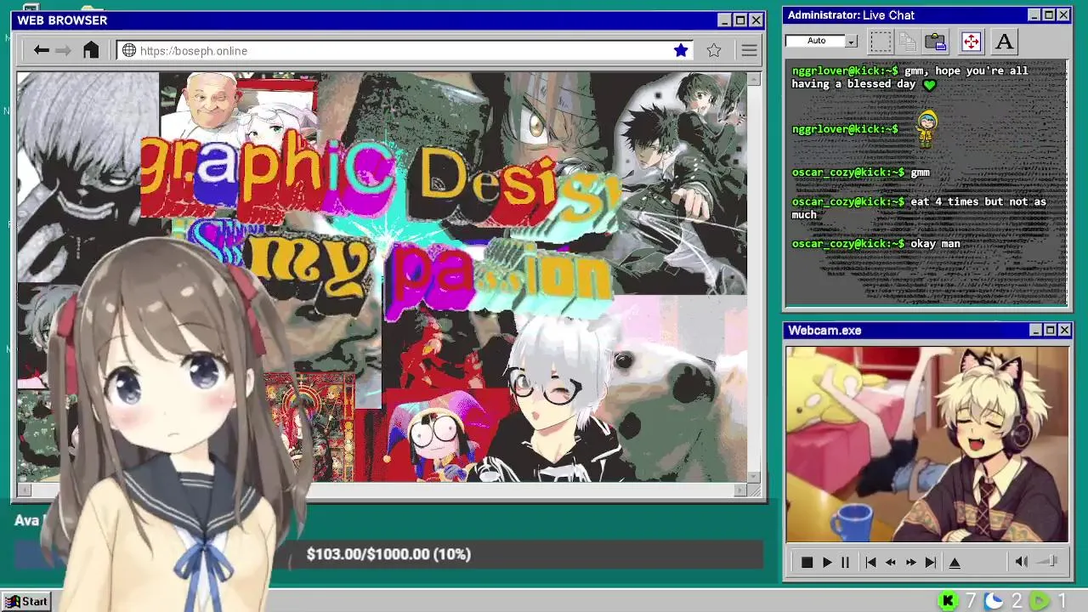The width and height of the screenshot is (1088, 612).
Task: Click the Webcam.exe title text
Action: pos(824,331)
